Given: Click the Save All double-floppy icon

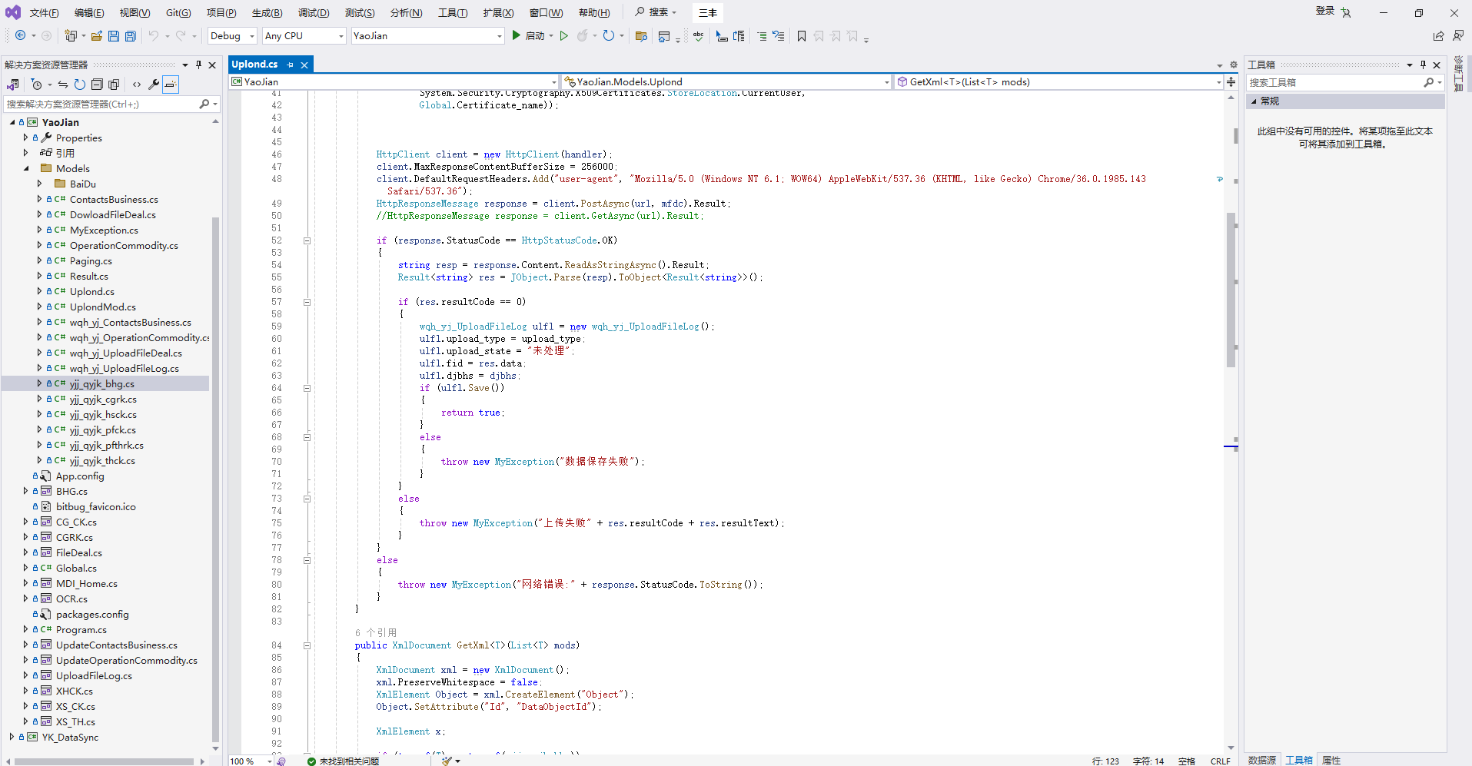Looking at the screenshot, I should click(131, 35).
